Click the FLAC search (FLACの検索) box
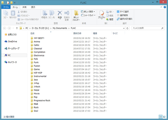168x120 pixels. [x=147, y=28]
